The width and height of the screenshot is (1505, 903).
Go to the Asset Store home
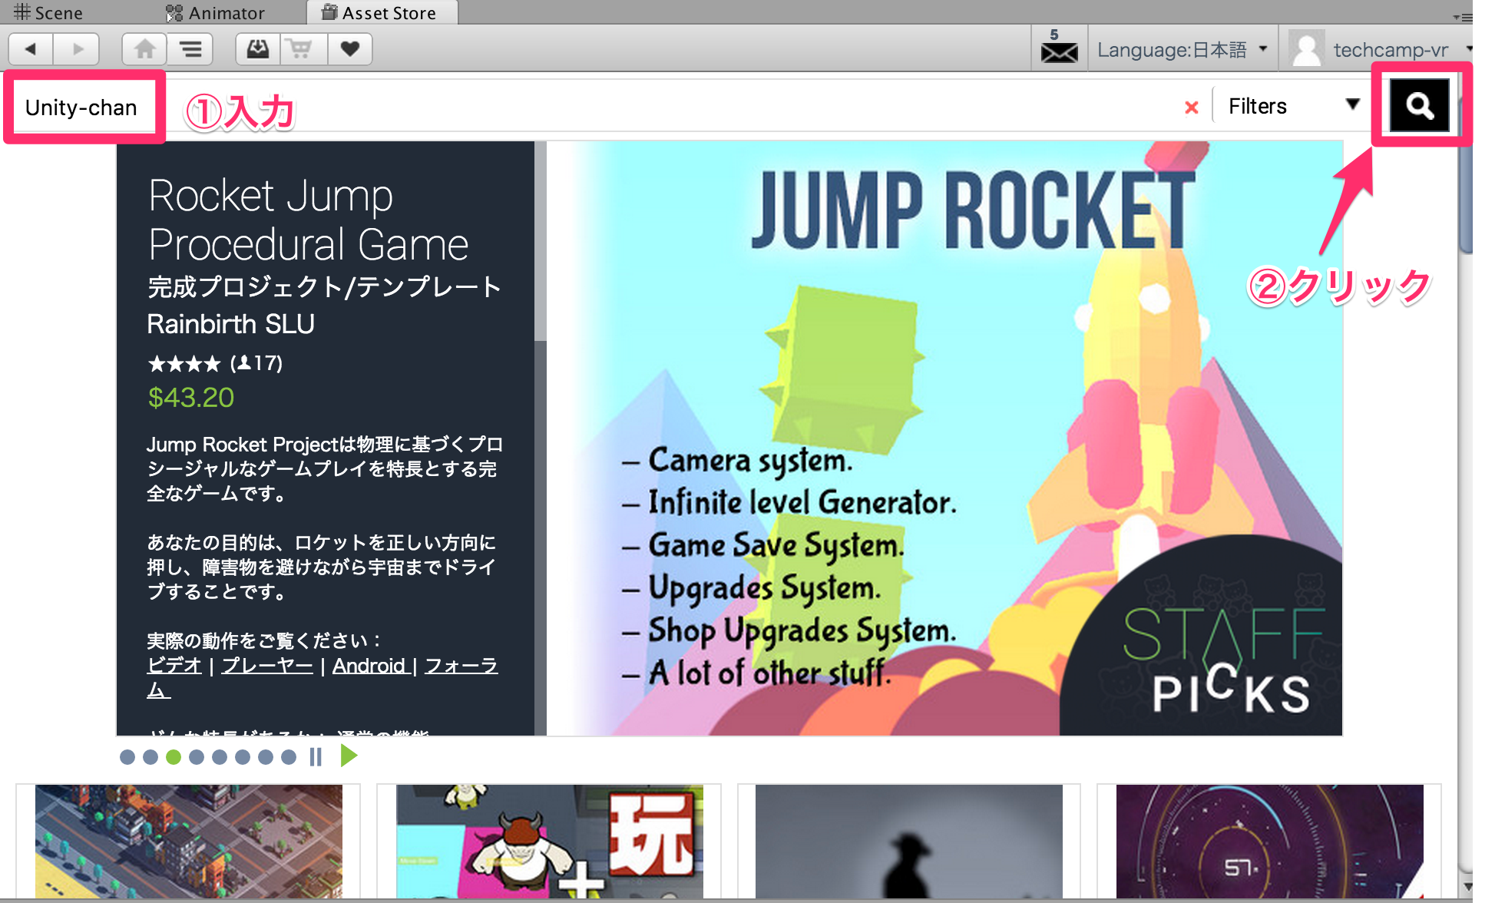pos(144,49)
